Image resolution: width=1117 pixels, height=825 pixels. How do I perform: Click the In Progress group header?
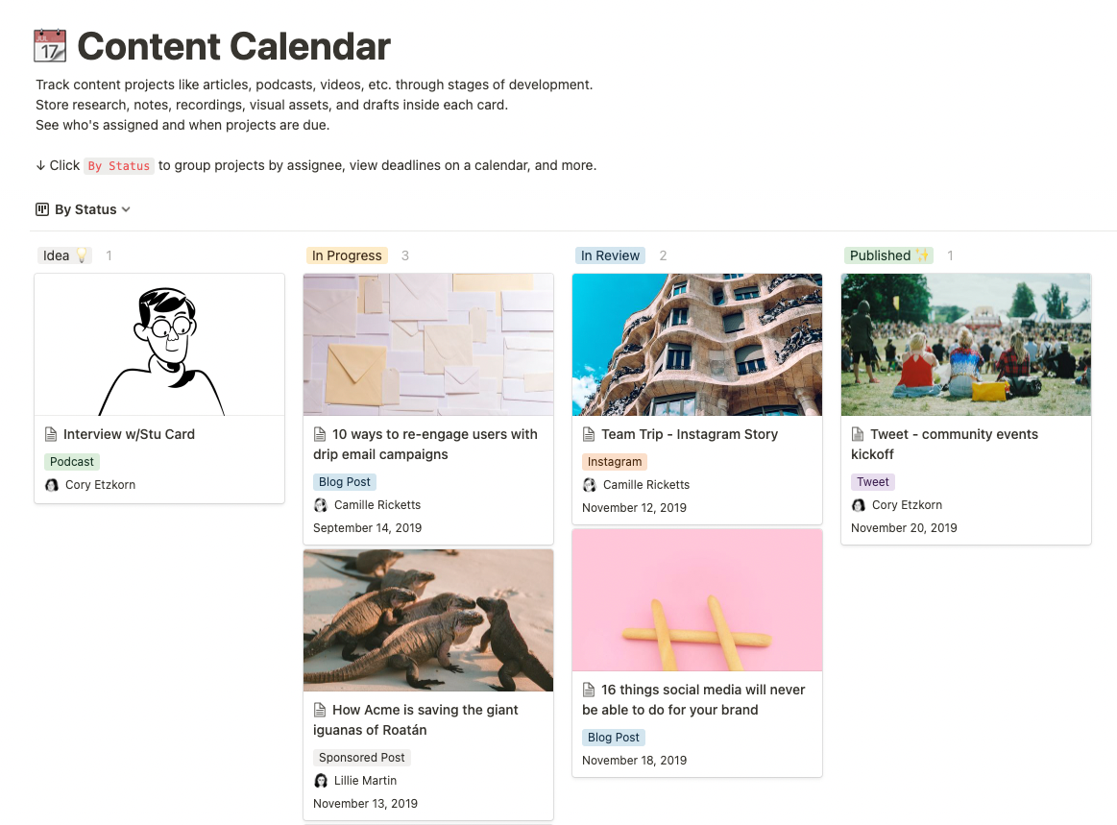pos(347,255)
